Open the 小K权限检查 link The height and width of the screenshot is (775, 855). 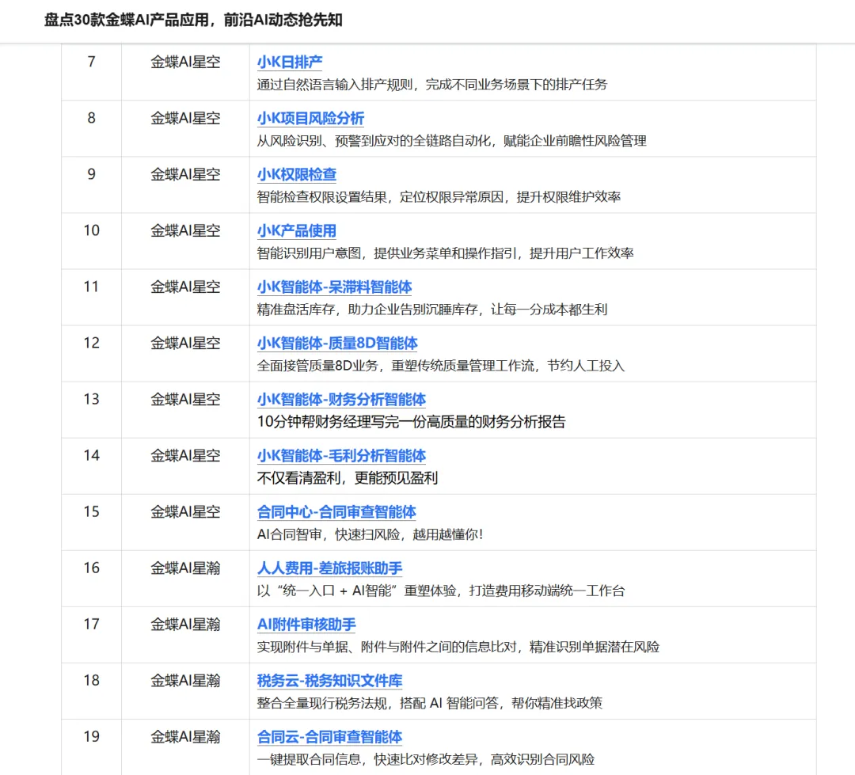click(297, 174)
